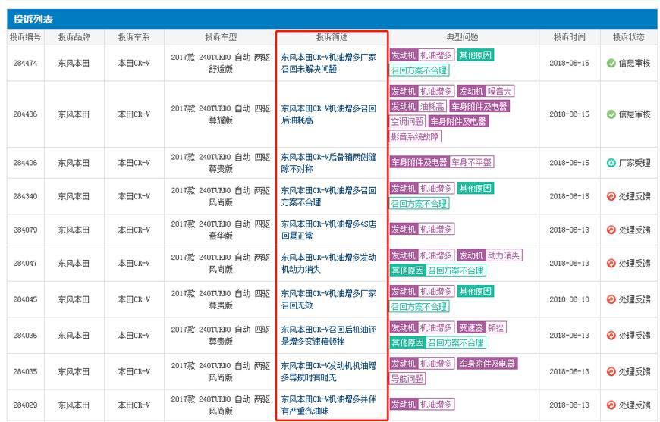Open complaint 东风本田CR-V机油增多厂家召回未解决问题
The height and width of the screenshot is (422, 660).
point(328,63)
